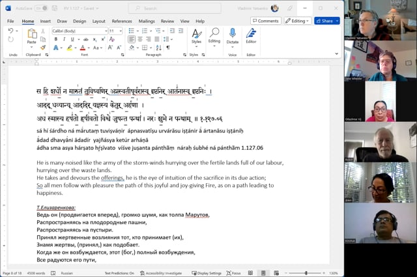Toggle Italic formatting
This screenshot has height=277, width=417.
64,39
